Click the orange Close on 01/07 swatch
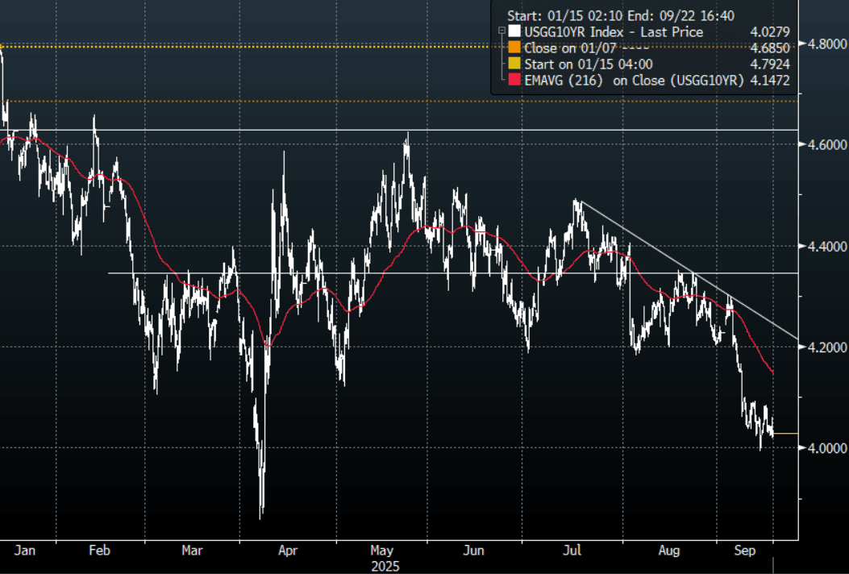This screenshot has height=574, width=849. point(514,48)
